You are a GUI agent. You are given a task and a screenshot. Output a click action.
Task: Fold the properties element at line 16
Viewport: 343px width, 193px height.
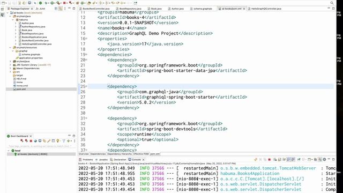pos(86,39)
